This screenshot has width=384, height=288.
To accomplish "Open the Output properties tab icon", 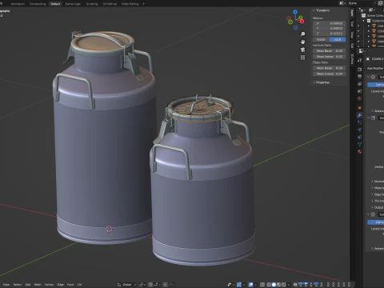I will click(x=359, y=77).
